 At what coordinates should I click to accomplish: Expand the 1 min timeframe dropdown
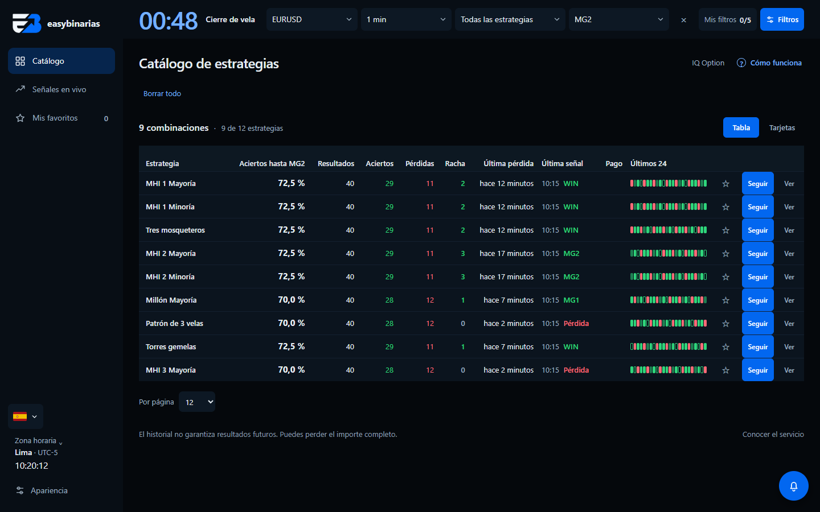[x=406, y=19]
